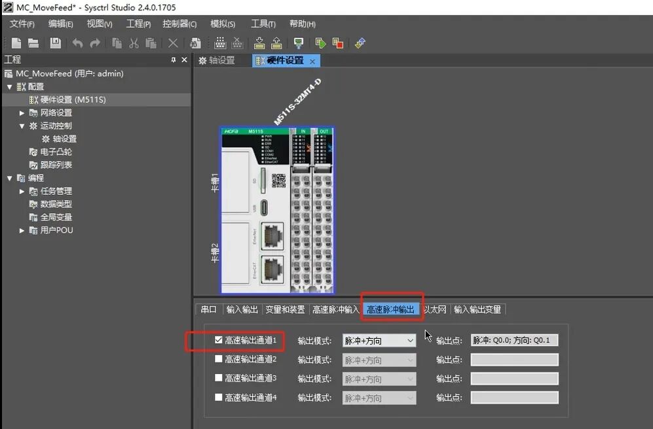Collapse the 运动控制 tree node
653x429 pixels.
pos(22,126)
